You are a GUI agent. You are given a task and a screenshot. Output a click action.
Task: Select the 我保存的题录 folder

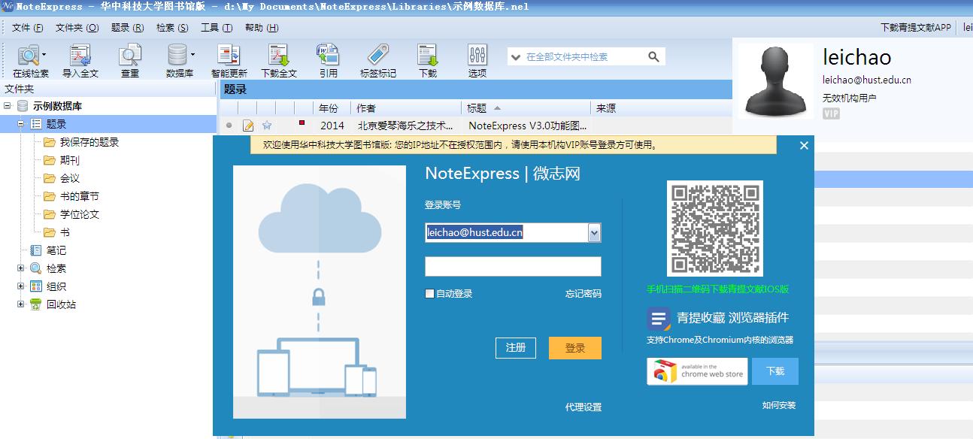click(89, 142)
